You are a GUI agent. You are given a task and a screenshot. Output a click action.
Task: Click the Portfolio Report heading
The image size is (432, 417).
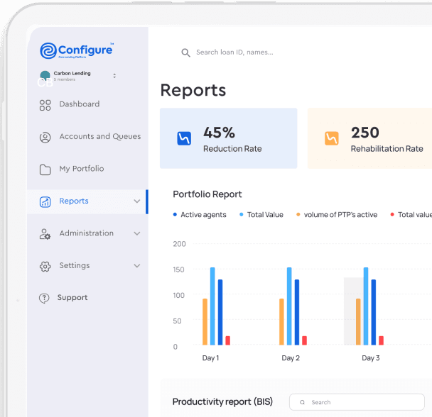[207, 194]
